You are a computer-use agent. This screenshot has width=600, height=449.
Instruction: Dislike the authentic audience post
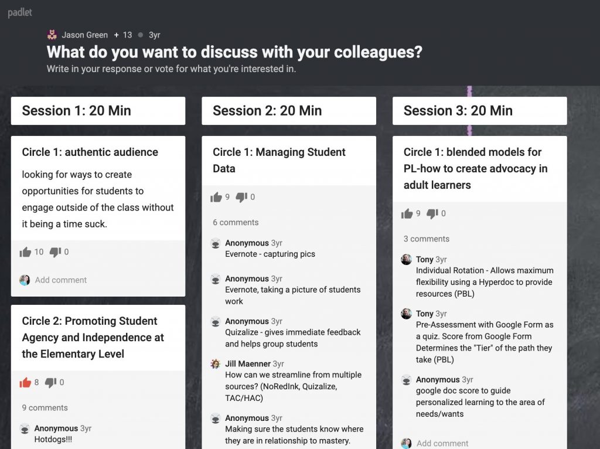coord(55,252)
